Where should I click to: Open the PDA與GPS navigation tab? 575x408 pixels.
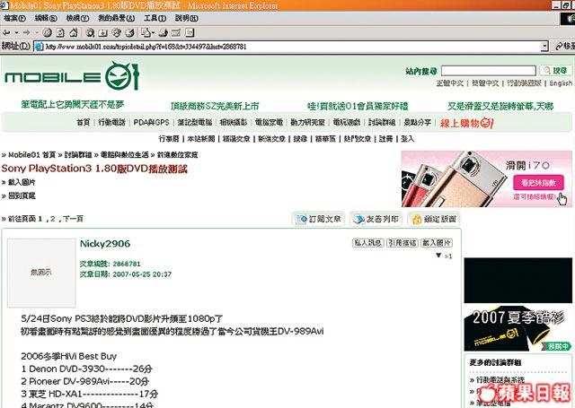[152, 123]
